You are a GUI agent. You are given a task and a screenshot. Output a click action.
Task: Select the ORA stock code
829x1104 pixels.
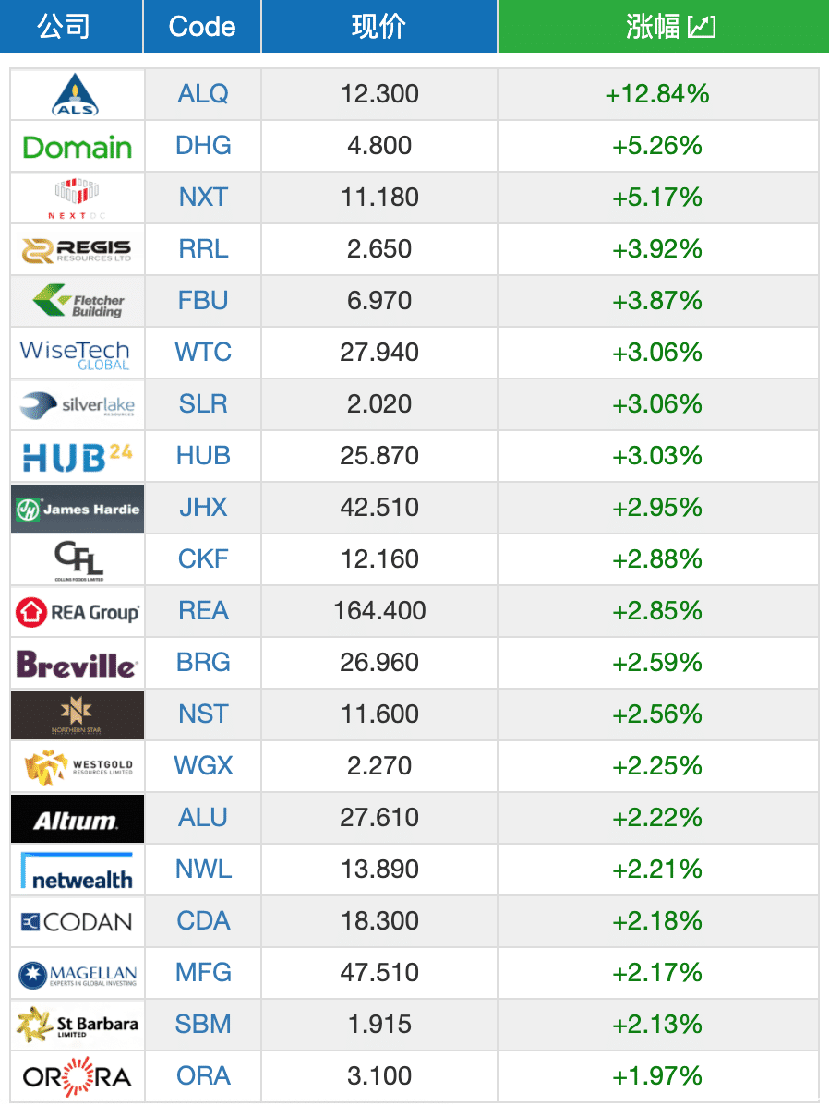(203, 1075)
